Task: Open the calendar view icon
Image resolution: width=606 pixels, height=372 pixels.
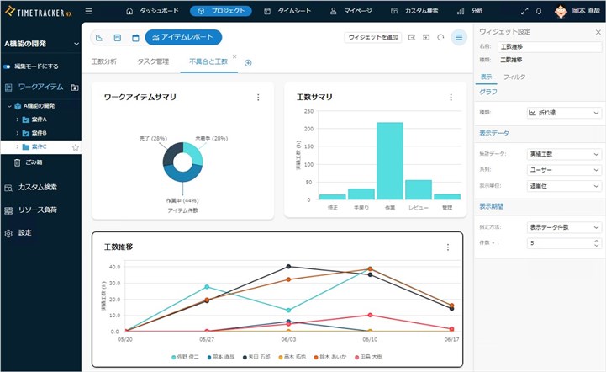Action: [135, 38]
